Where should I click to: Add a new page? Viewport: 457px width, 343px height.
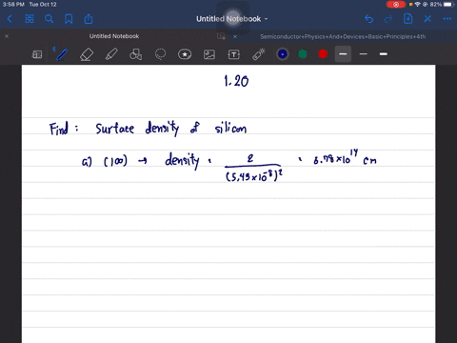point(407,19)
